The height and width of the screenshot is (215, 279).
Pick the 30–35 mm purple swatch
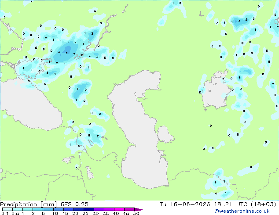point(99,209)
